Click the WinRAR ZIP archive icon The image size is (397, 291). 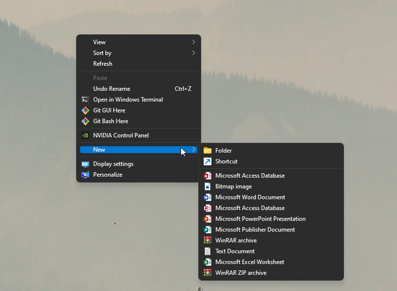point(208,273)
